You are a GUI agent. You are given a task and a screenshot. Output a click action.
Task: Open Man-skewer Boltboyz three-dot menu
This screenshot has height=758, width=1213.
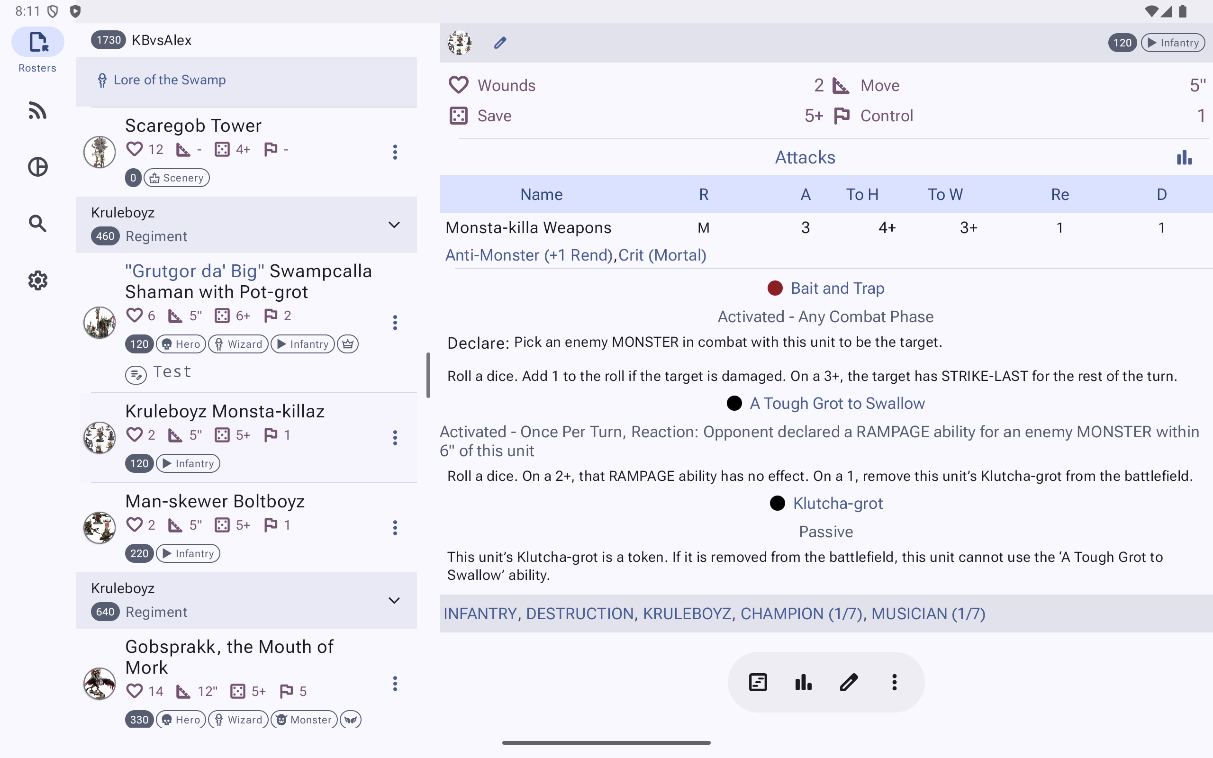(x=395, y=527)
